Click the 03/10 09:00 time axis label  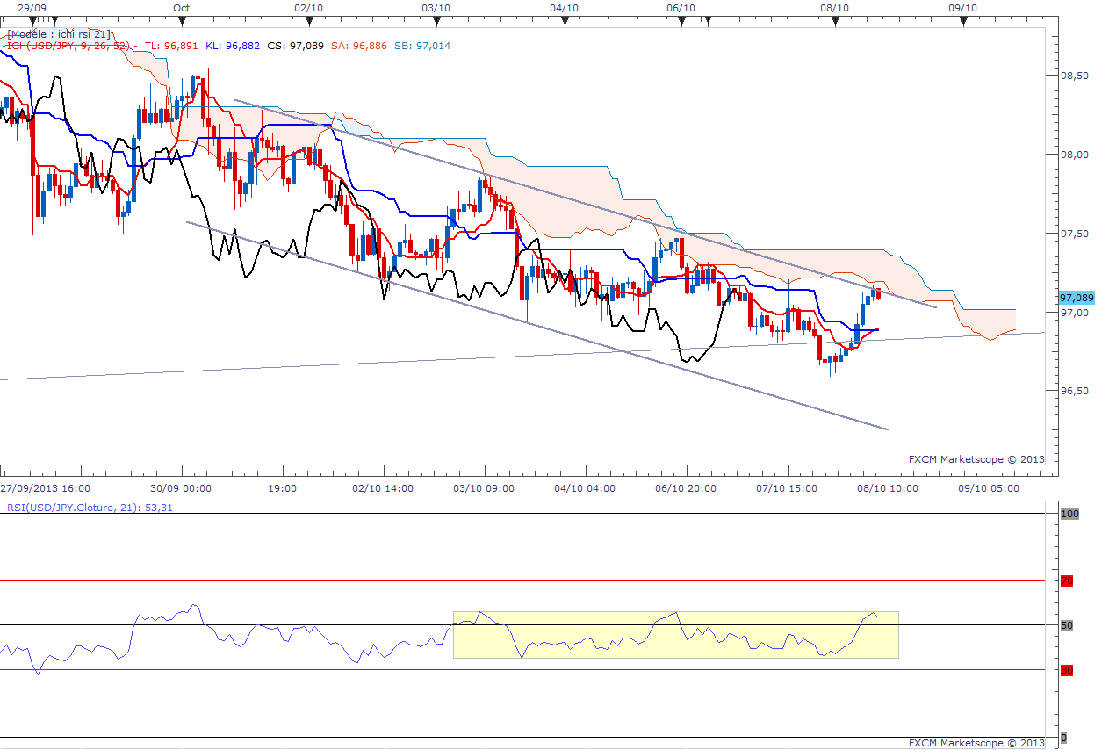point(485,488)
